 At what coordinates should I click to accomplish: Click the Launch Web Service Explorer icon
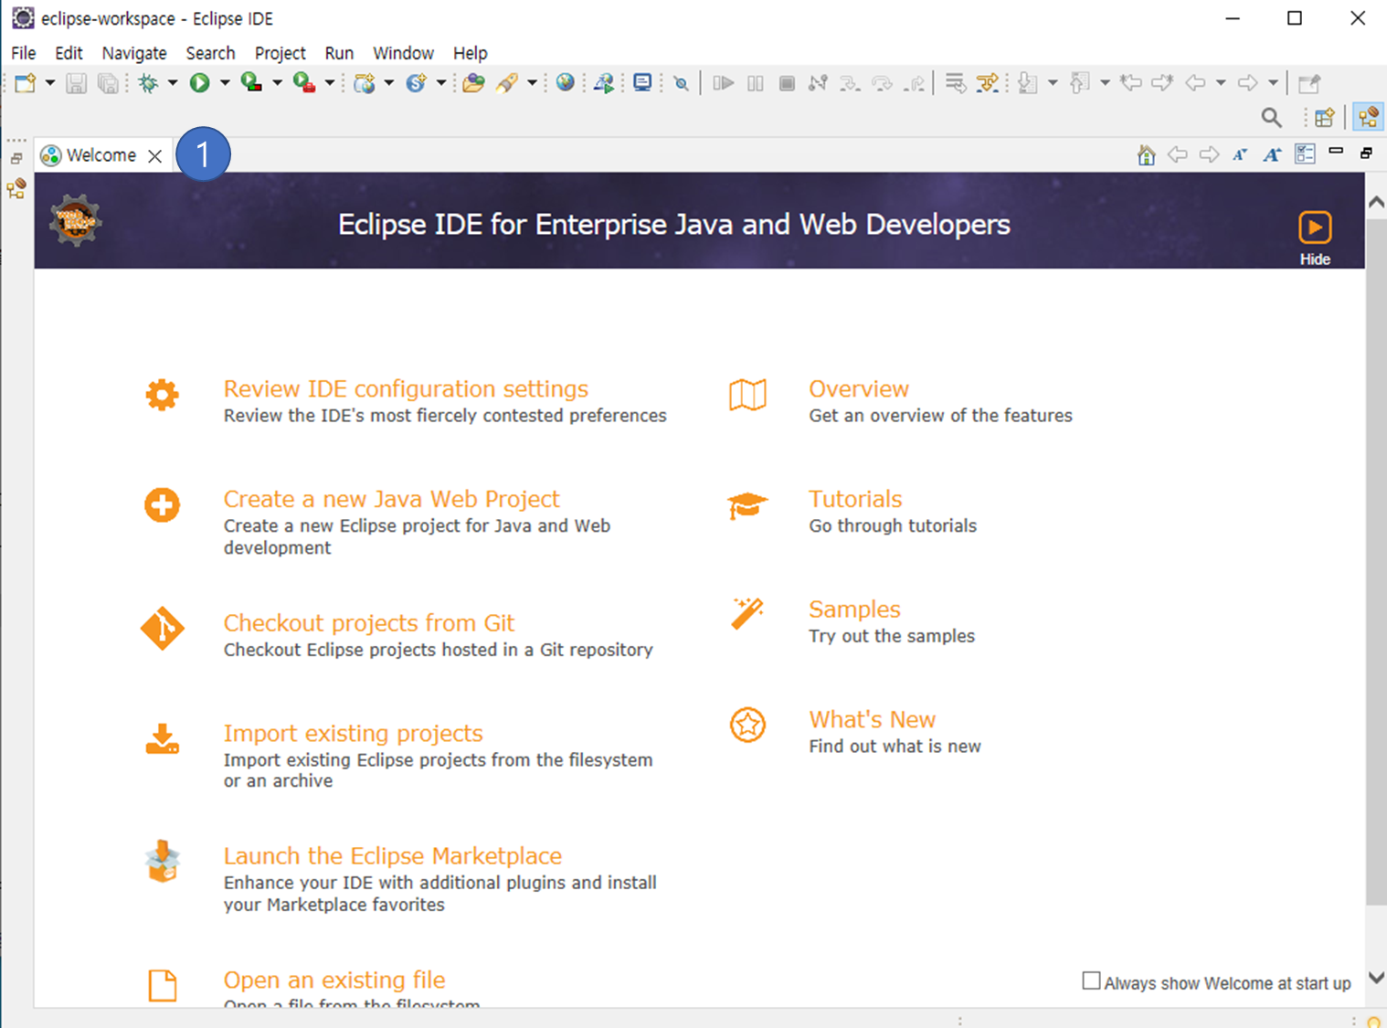coord(604,83)
